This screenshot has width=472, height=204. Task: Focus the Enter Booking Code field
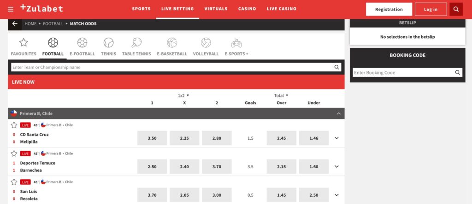407,72
